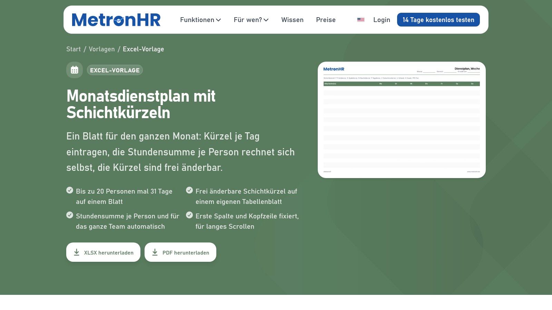
Task: Click the download arrow icon in the XLSX button
Action: tap(77, 252)
